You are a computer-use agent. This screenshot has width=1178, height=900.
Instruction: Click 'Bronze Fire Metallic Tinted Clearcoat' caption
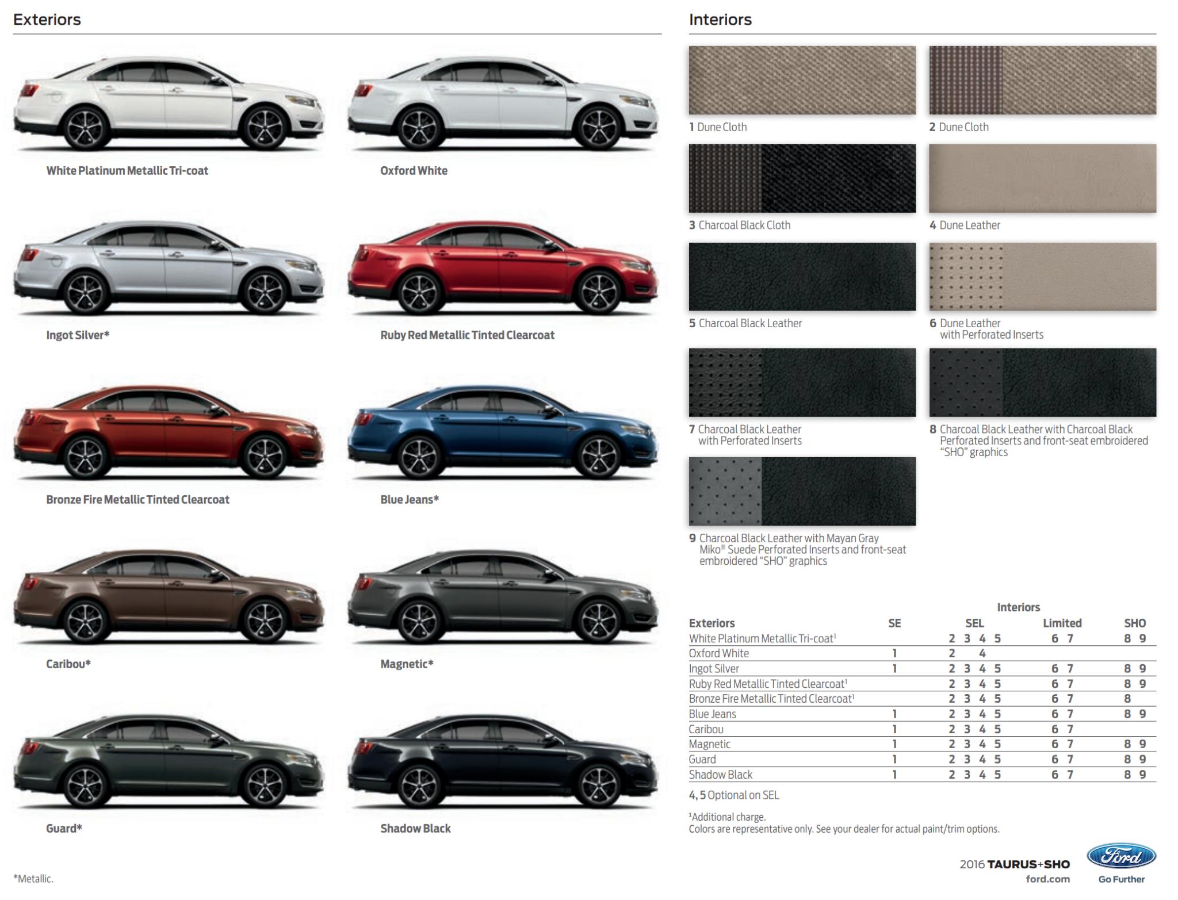tap(137, 500)
